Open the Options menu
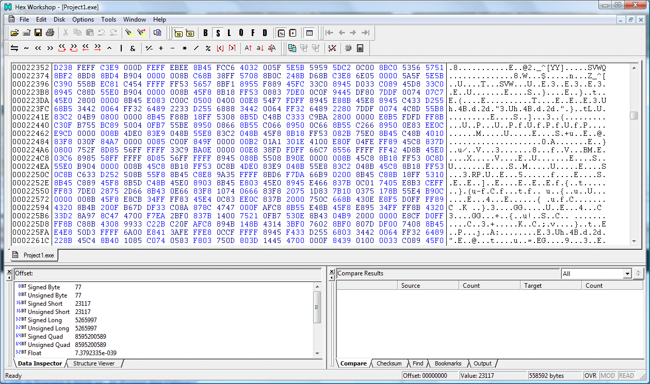 [83, 20]
